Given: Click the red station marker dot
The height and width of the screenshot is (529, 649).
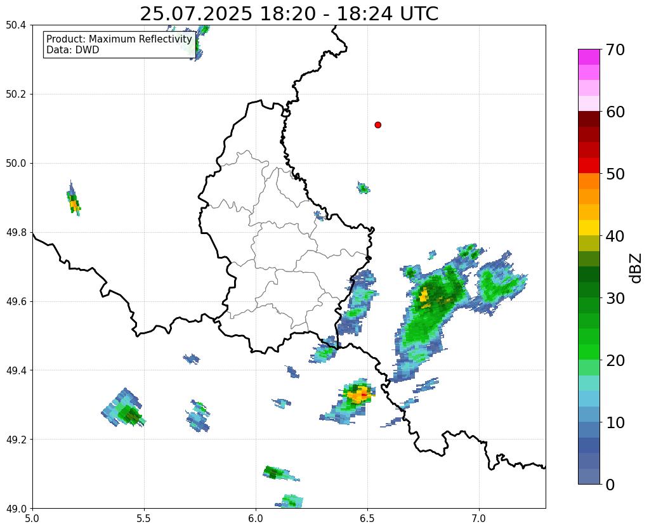Looking at the screenshot, I should [377, 125].
